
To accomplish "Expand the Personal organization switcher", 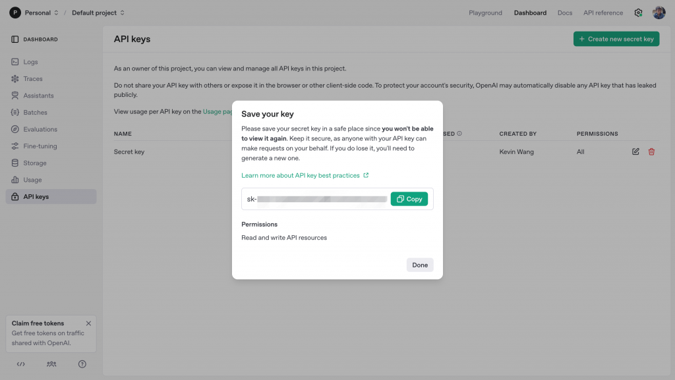I will point(33,13).
